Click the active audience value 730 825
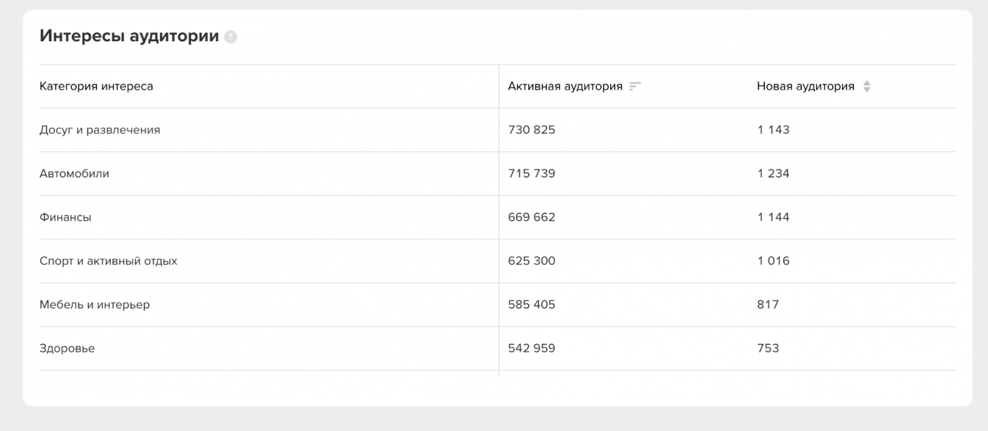 pos(532,130)
